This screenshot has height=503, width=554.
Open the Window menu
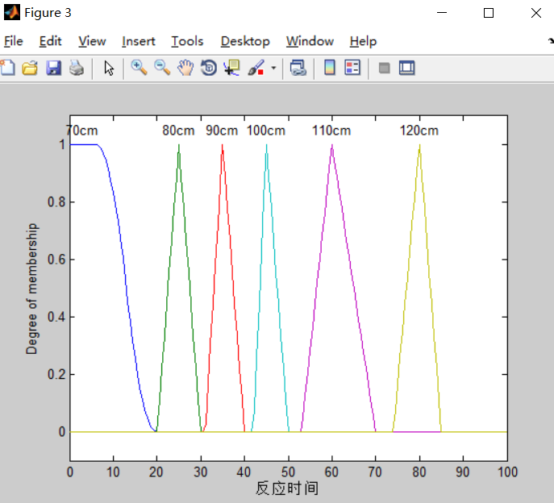[310, 41]
